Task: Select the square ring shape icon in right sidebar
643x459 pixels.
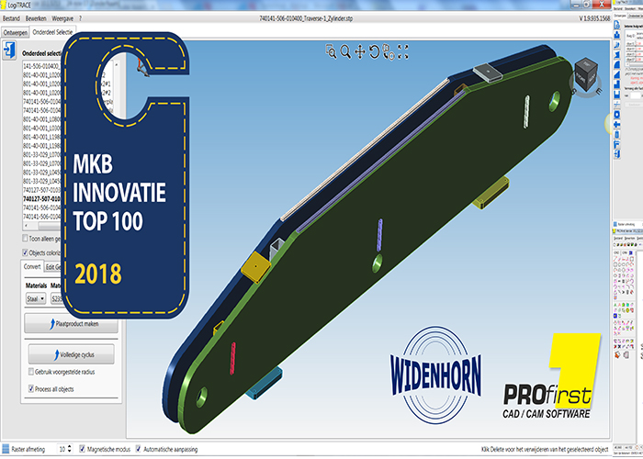Action: click(616, 116)
